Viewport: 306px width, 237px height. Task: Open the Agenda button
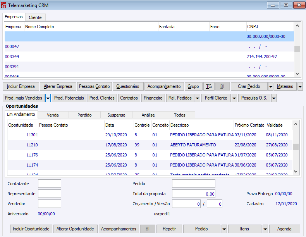point(284,229)
